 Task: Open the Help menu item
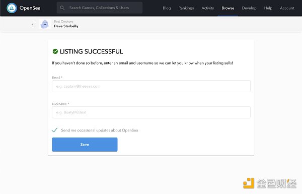click(x=268, y=8)
